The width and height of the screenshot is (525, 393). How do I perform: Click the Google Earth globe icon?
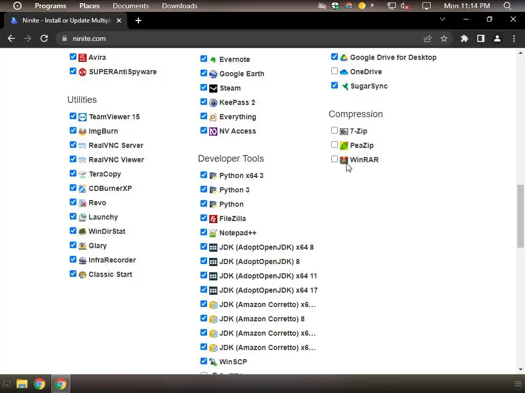point(213,74)
